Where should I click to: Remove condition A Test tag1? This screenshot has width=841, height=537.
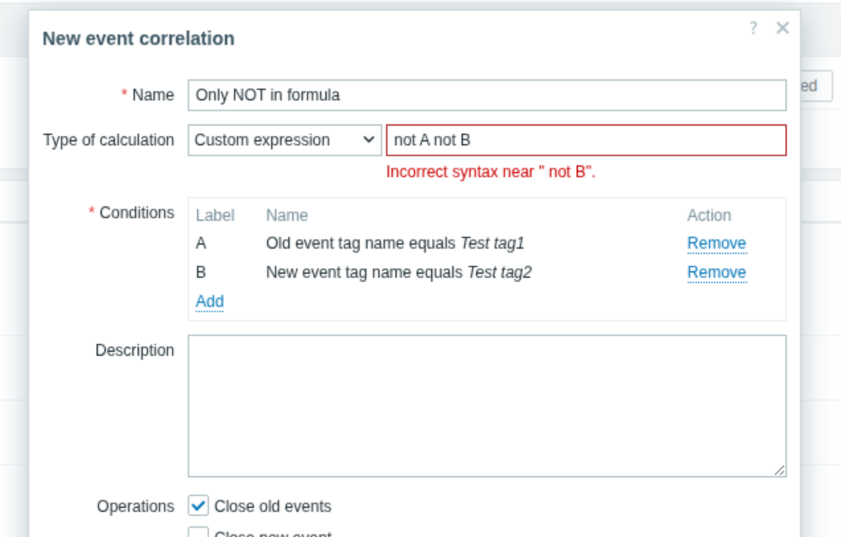click(x=717, y=243)
